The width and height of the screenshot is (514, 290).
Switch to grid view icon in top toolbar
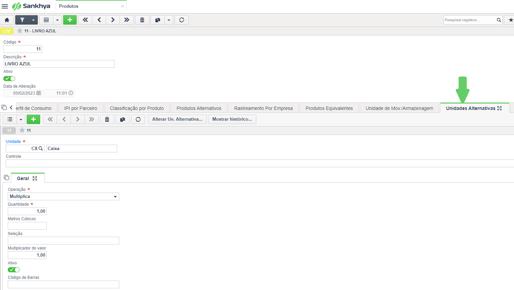coord(46,20)
